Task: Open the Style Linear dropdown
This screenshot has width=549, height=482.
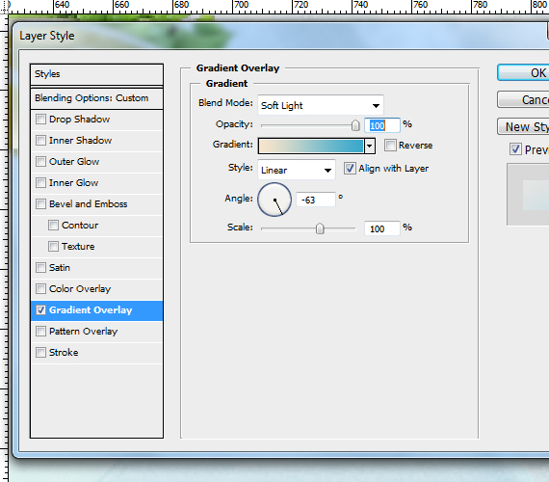Action: point(297,170)
